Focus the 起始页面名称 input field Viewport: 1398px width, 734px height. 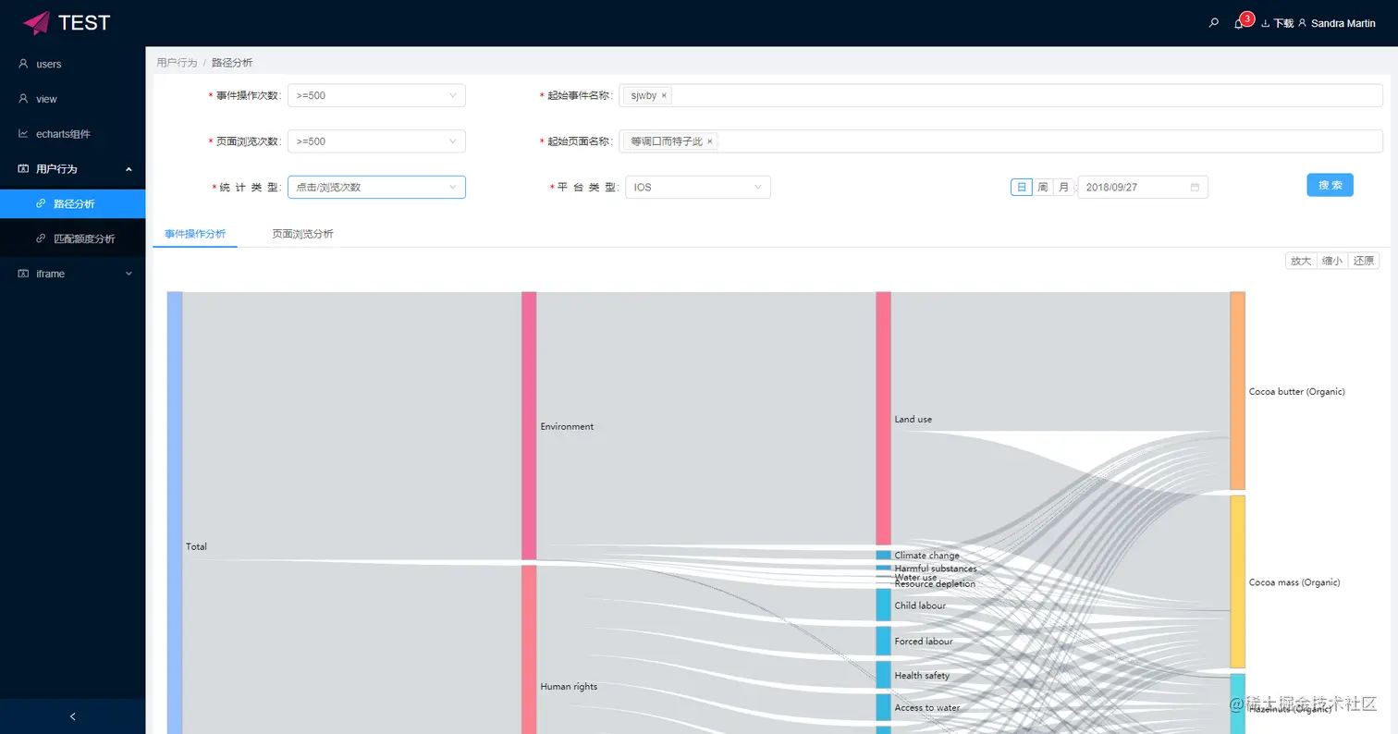pyautogui.click(x=1000, y=141)
